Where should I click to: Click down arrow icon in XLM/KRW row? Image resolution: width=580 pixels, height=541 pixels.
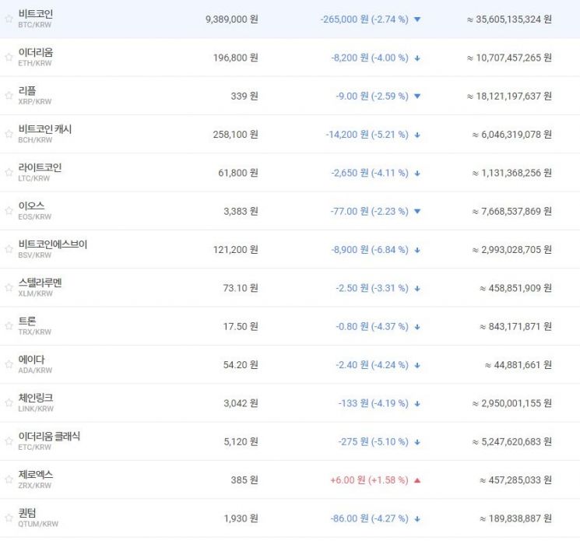(417, 289)
